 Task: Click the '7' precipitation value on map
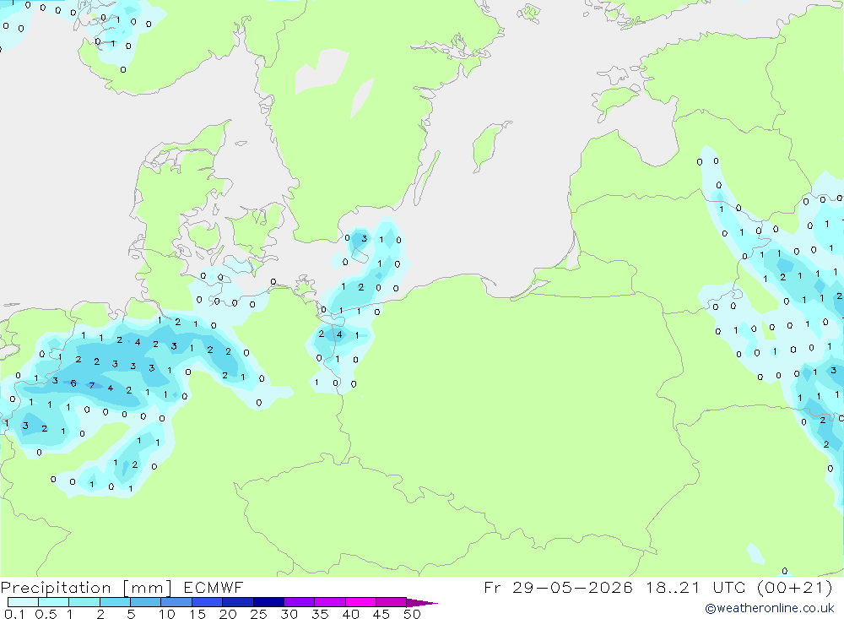point(92,385)
